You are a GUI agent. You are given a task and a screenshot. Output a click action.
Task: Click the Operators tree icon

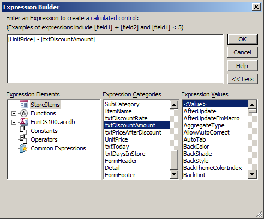tap(23, 139)
